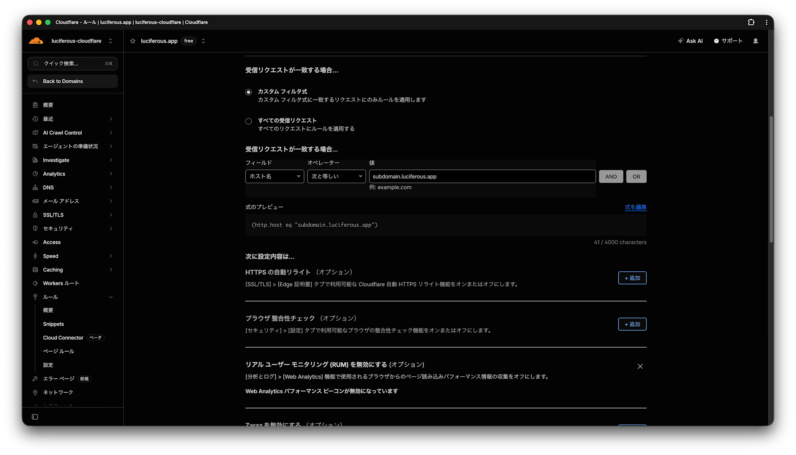Open the domain switcher next to the free badge
796x455 pixels.
[x=203, y=41]
